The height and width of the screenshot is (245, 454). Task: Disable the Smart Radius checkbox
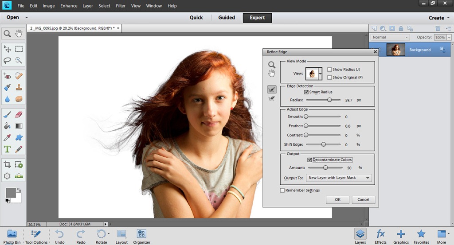pos(306,92)
